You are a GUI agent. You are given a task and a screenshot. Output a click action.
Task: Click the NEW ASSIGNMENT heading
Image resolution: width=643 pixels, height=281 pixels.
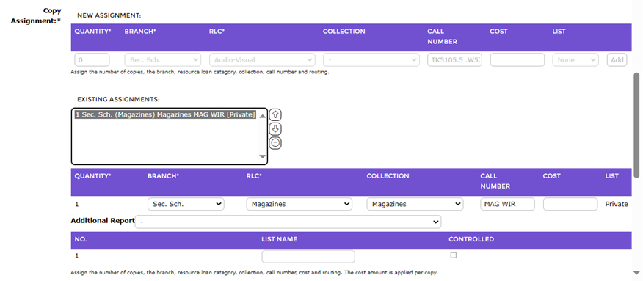(x=109, y=15)
